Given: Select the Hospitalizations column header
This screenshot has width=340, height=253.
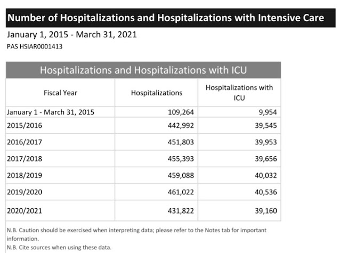Looking at the screenshot, I should click(156, 93).
